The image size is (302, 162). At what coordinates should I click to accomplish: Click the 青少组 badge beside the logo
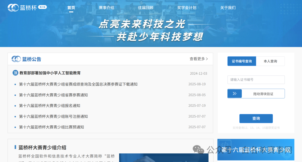click(43, 7)
